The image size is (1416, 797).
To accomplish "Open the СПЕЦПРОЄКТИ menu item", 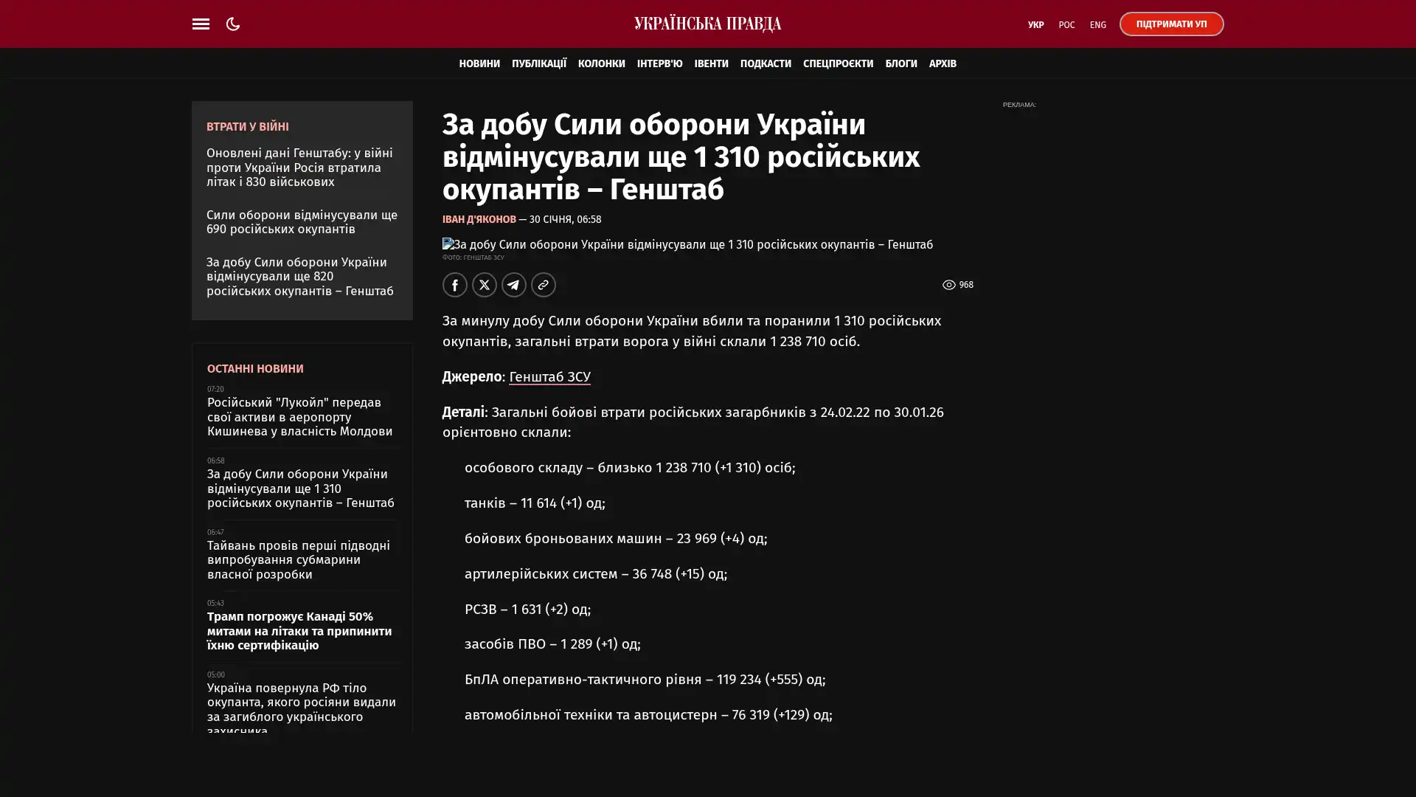I will click(837, 63).
